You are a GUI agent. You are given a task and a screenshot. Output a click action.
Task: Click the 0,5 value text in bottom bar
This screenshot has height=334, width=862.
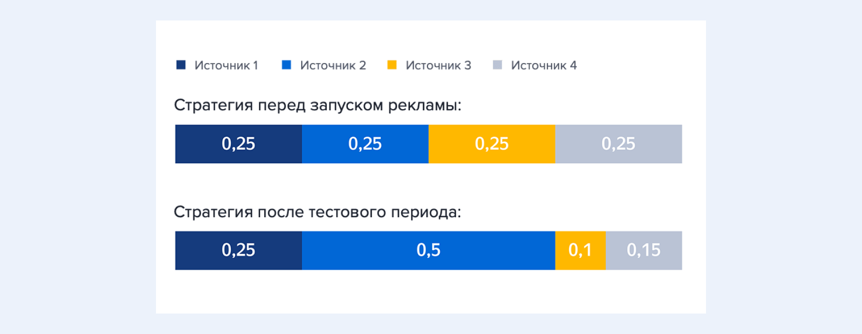pos(428,250)
